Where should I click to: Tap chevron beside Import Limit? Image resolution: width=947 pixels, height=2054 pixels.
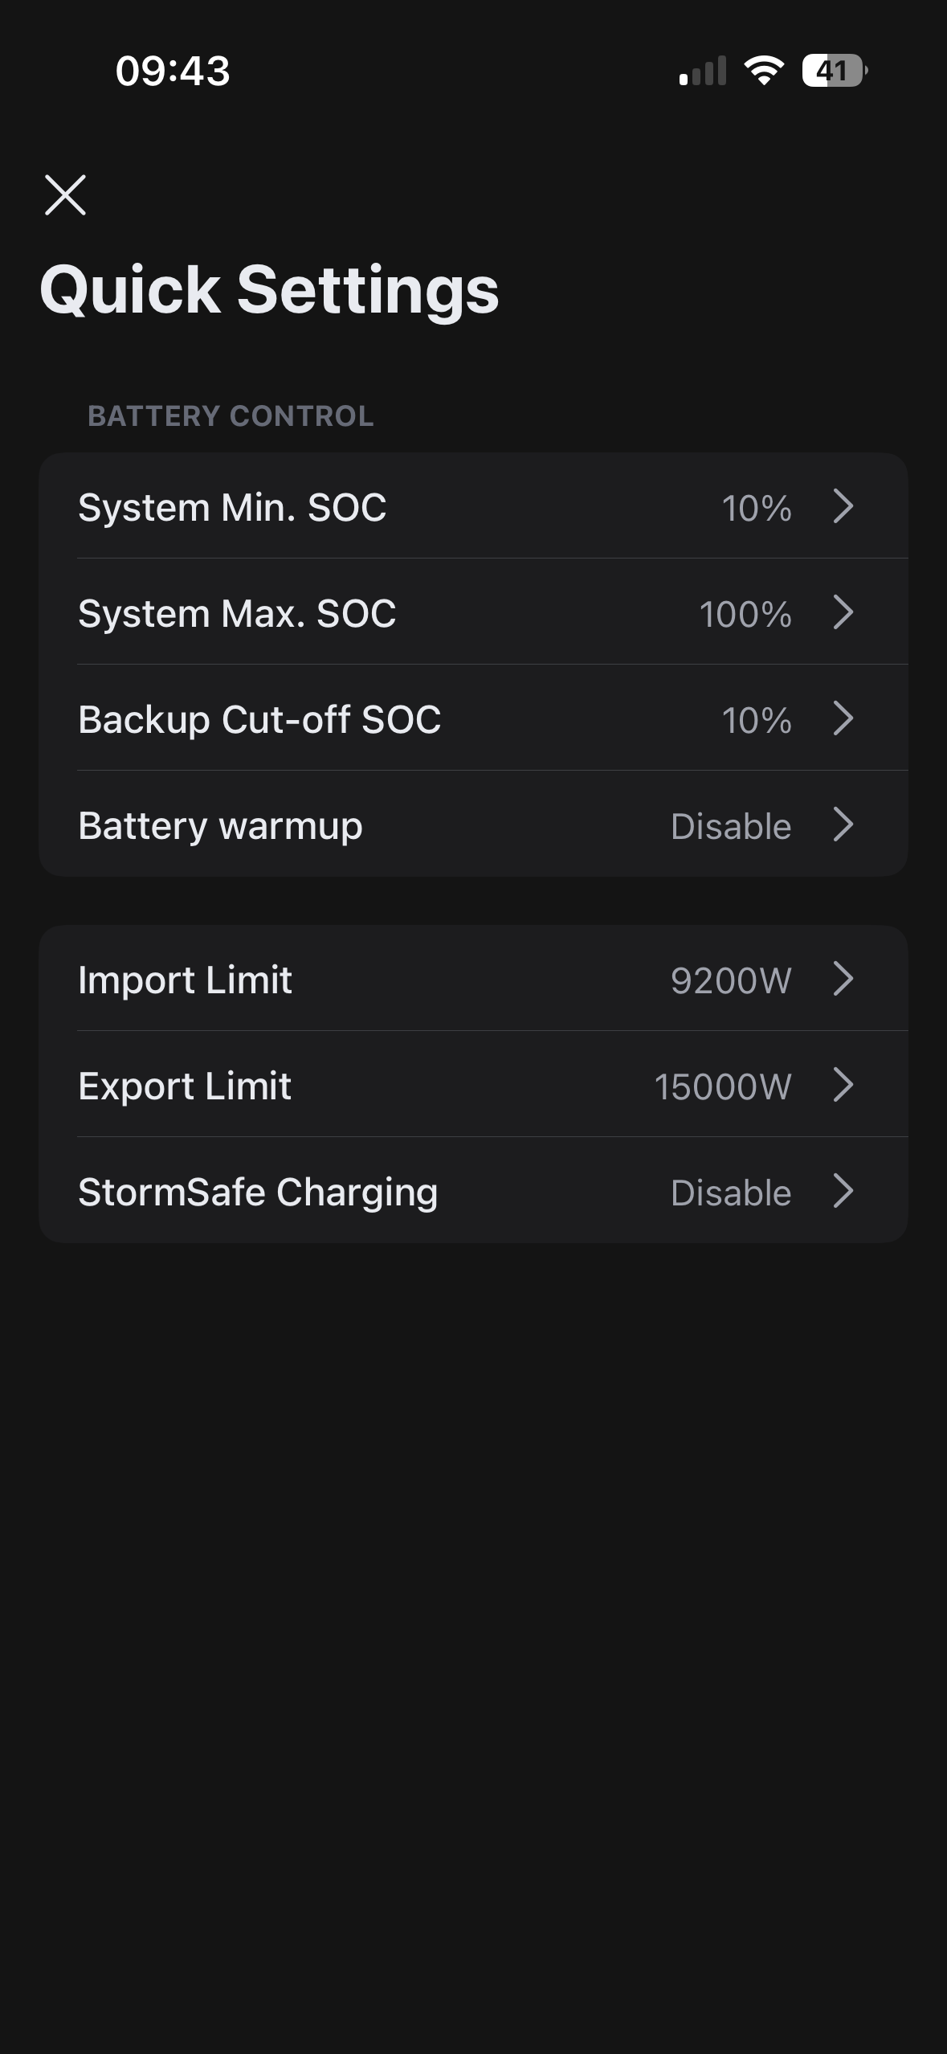[843, 980]
